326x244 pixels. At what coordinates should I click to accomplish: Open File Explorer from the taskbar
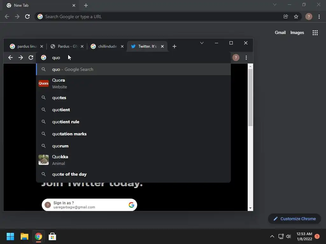click(x=24, y=236)
